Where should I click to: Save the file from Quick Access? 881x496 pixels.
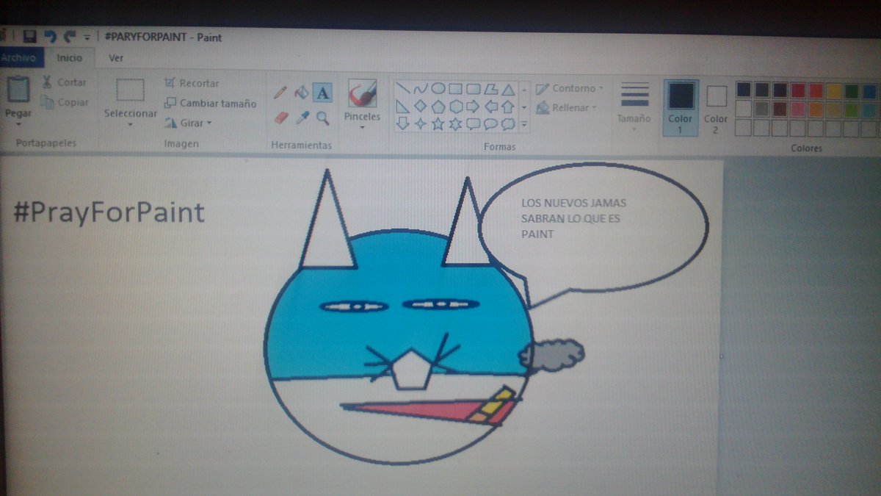(30, 36)
